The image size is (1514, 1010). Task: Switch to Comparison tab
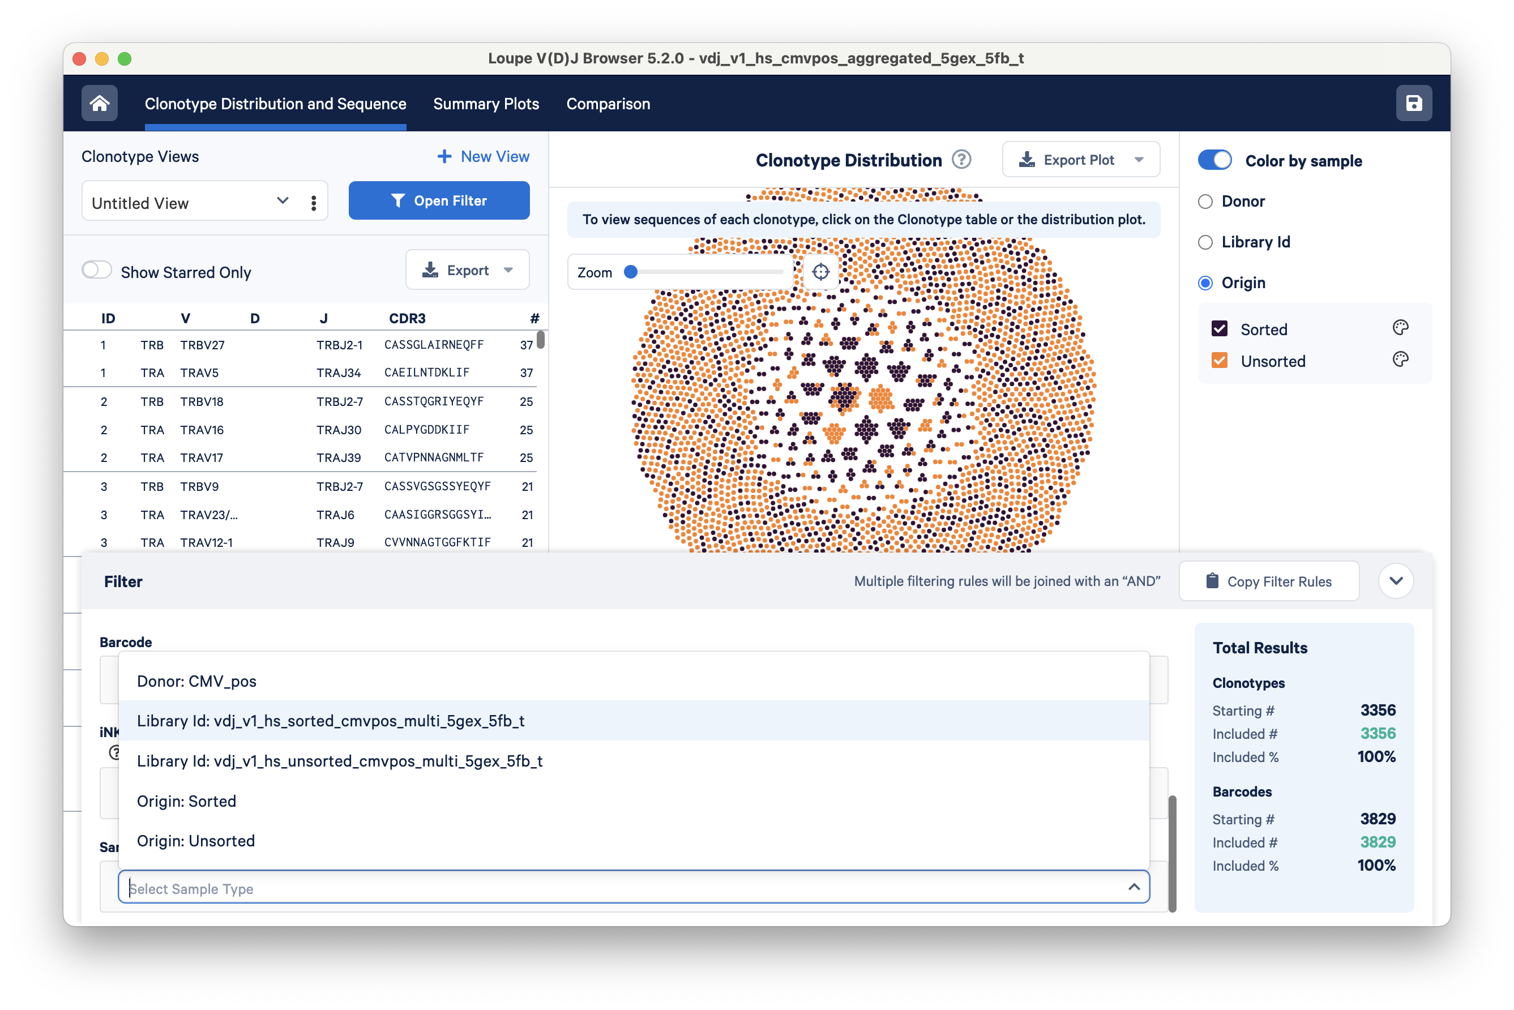click(608, 104)
